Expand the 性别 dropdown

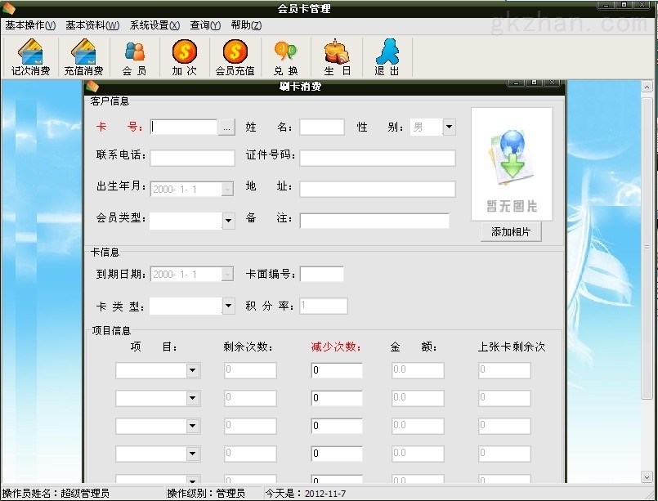[449, 127]
